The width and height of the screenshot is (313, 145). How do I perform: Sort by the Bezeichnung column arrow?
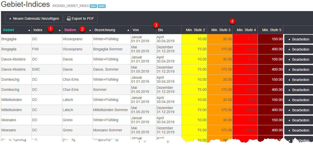click(x=128, y=30)
